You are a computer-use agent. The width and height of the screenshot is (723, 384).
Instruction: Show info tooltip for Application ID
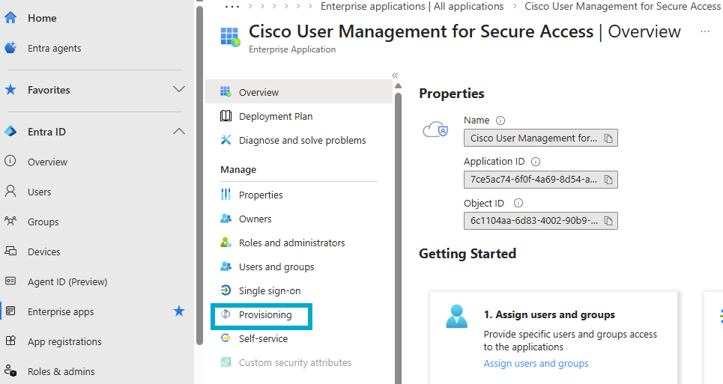coord(536,162)
